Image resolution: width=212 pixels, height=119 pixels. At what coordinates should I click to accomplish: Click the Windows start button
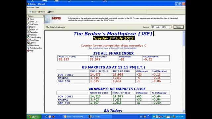[x=34, y=117]
